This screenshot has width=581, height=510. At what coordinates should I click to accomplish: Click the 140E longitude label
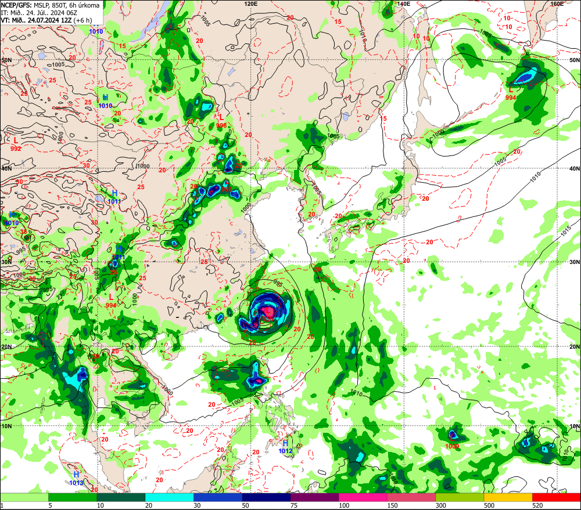404,3
